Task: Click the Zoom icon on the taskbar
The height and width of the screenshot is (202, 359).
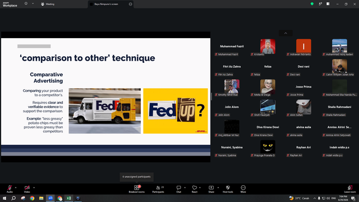Action: click(x=50, y=198)
